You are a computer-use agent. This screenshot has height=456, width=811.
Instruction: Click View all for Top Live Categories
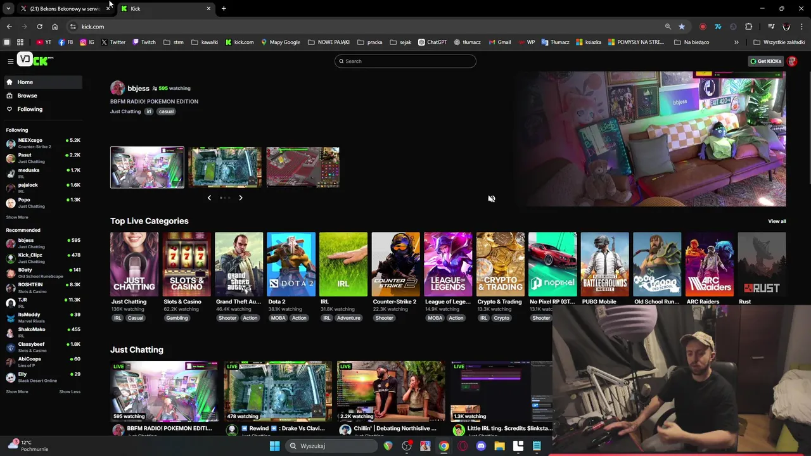coord(777,221)
